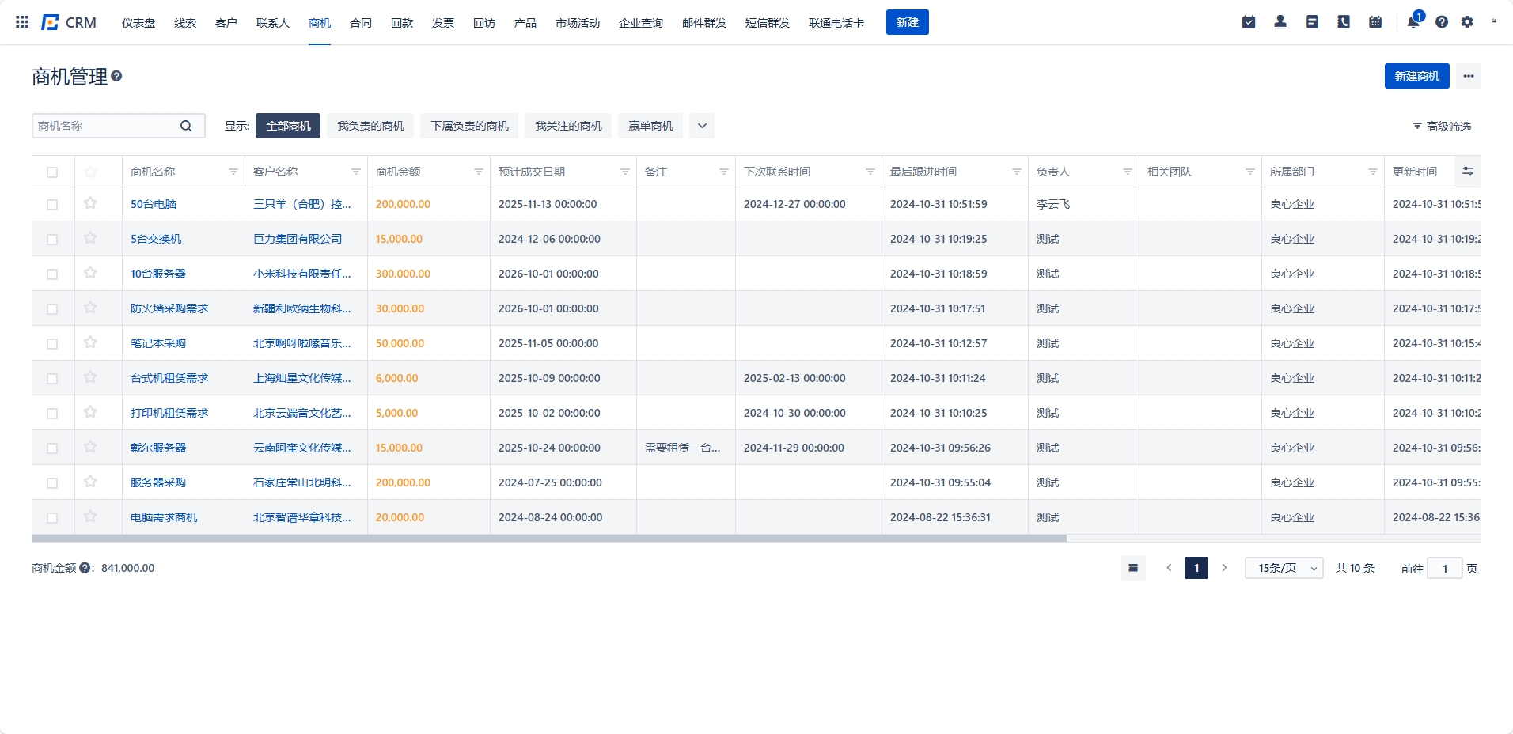Viewport: 1513px width, 734px height.
Task: Open the 15条/页 page size dropdown
Action: (x=1284, y=568)
